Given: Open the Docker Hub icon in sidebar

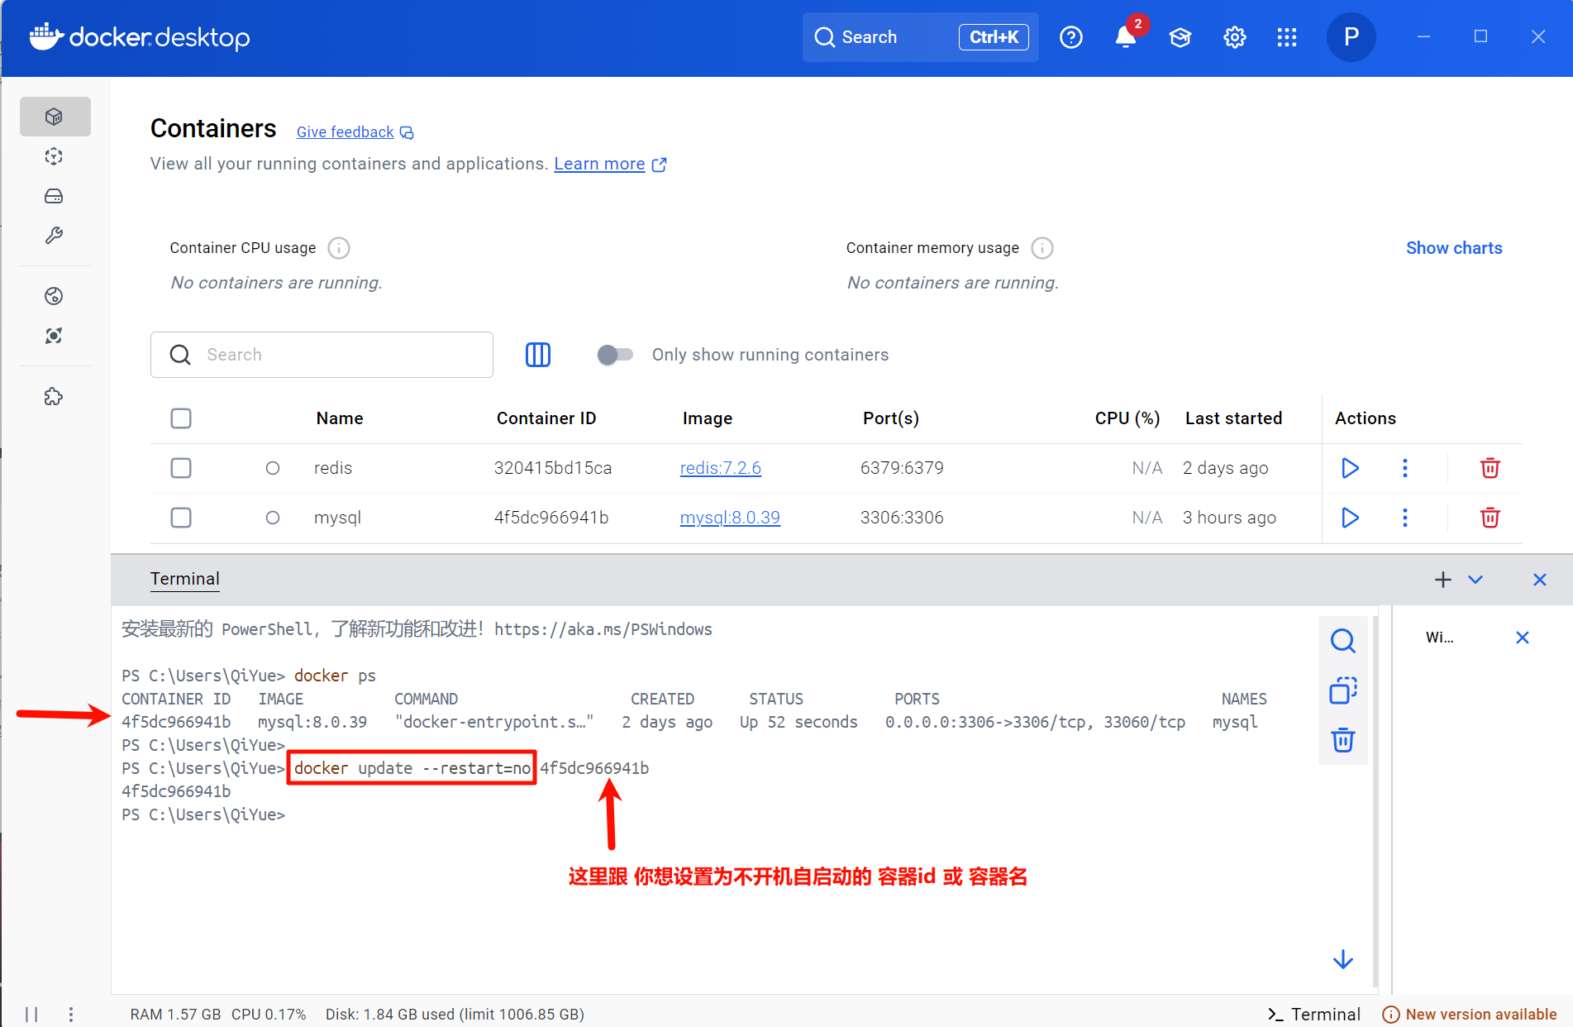Looking at the screenshot, I should 55,296.
